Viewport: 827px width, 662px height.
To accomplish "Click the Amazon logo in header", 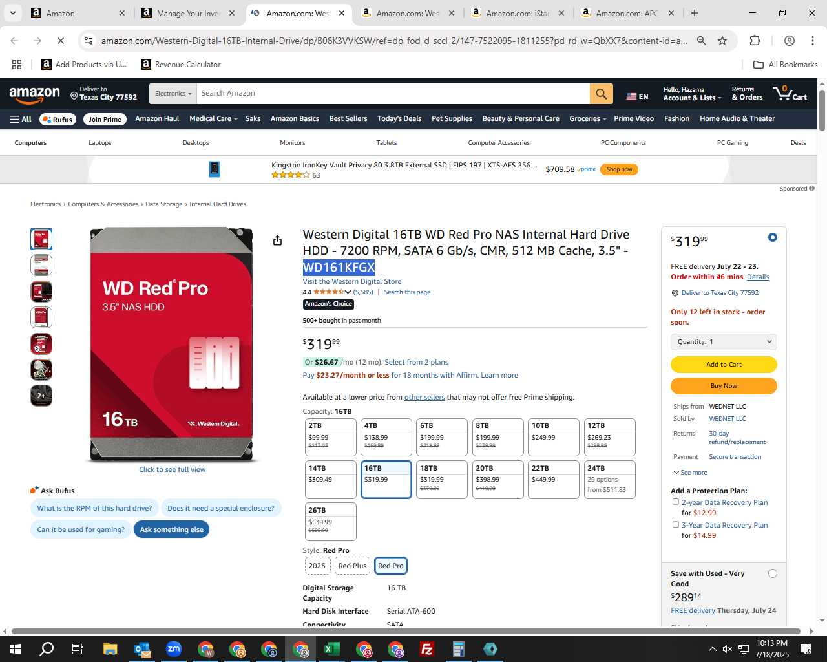I will (x=35, y=94).
